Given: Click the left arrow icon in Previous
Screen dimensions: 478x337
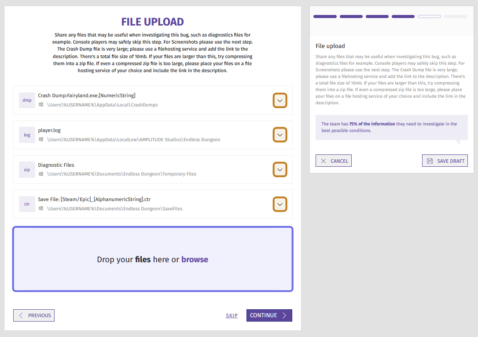Looking at the screenshot, I should [x=21, y=315].
